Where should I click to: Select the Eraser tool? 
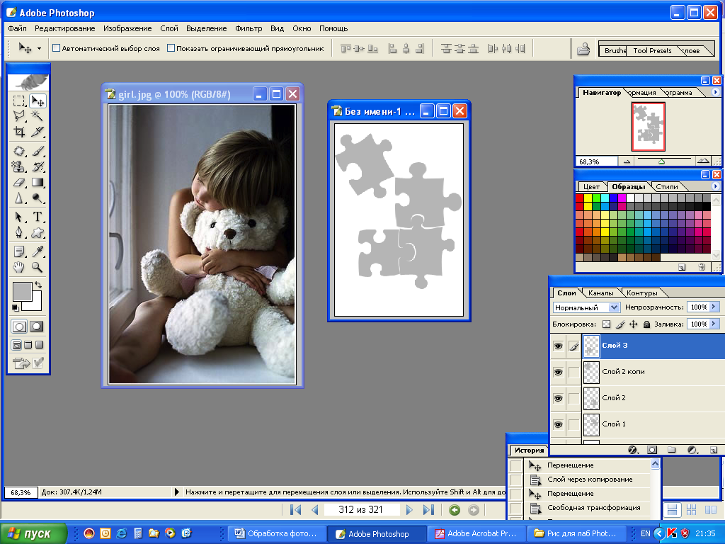(19, 182)
